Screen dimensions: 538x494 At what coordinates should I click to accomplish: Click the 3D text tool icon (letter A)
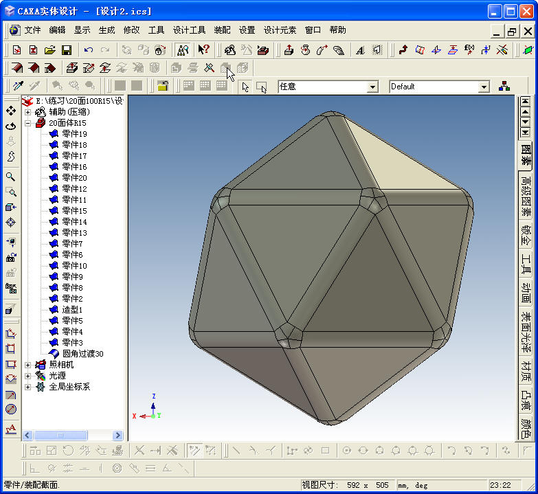click(360, 50)
